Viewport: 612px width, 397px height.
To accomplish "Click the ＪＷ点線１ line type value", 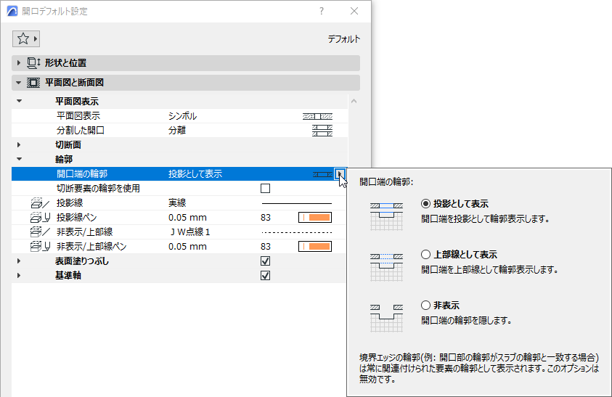I will coord(189,232).
